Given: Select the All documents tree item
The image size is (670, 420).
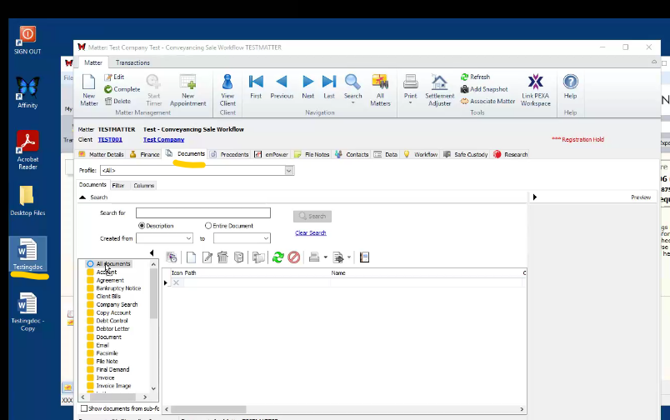Looking at the screenshot, I should pos(113,263).
